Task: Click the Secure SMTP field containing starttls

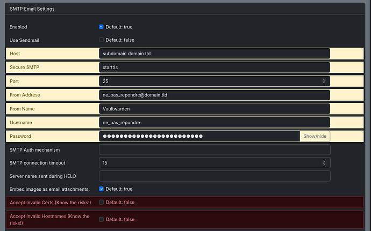Action: [x=214, y=68]
